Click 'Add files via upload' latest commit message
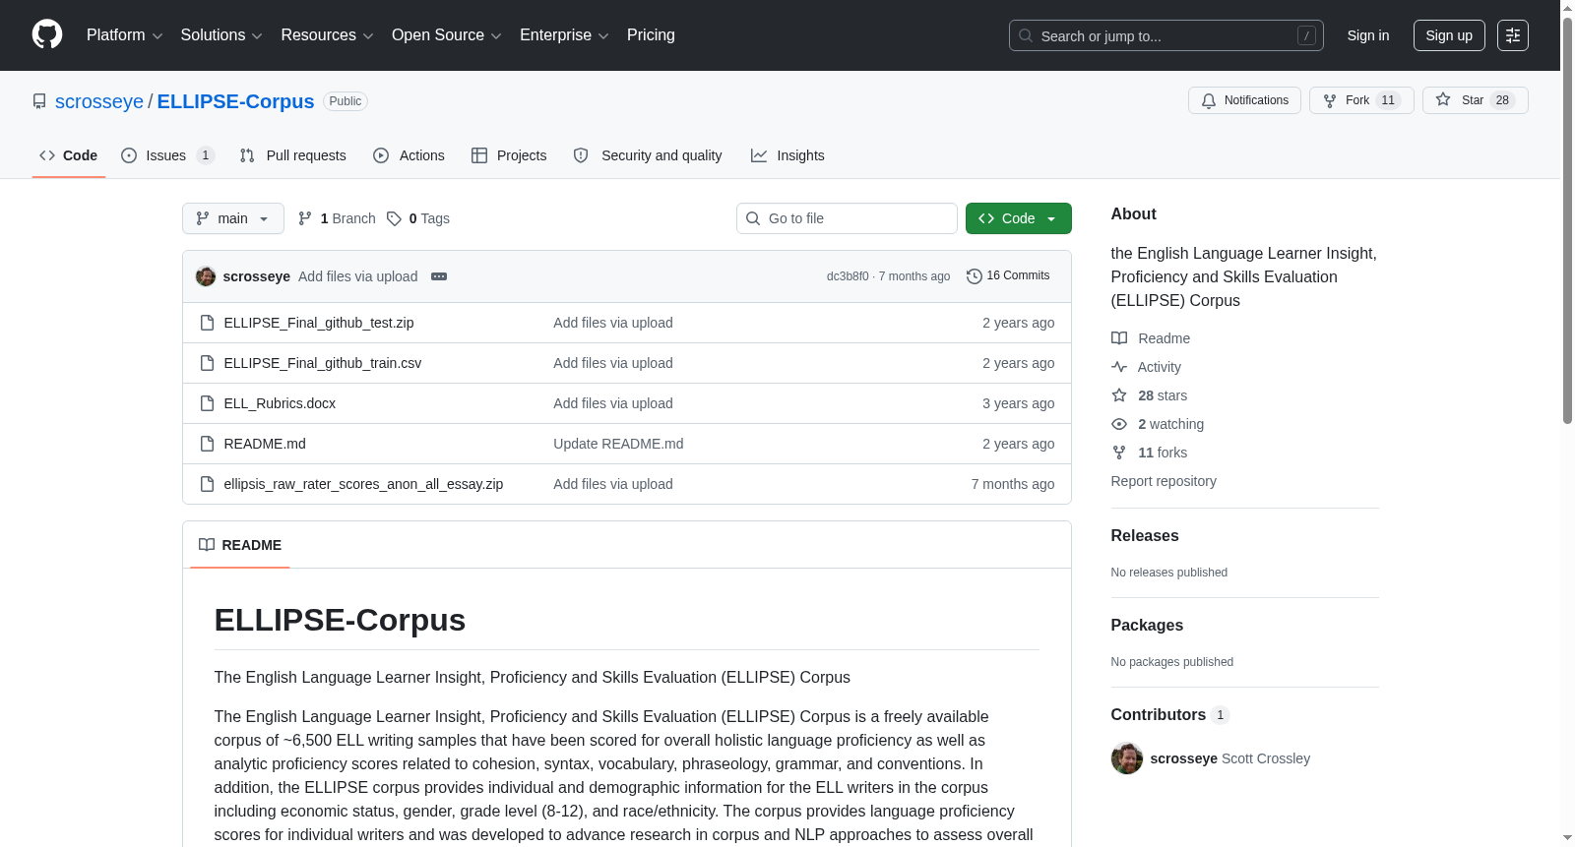Viewport: 1575px width, 847px height. [x=358, y=276]
